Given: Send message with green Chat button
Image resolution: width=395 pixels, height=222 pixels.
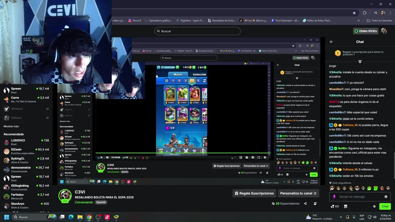Looking at the screenshot, I should click(x=385, y=206).
